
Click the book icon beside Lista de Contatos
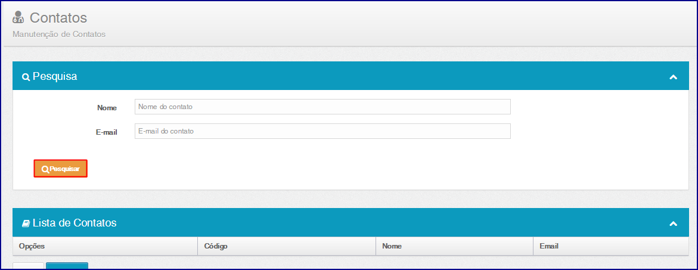click(x=26, y=223)
